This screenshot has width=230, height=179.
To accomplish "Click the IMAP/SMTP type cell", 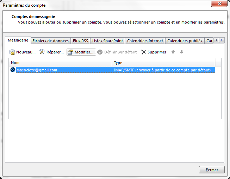I will [162, 70].
